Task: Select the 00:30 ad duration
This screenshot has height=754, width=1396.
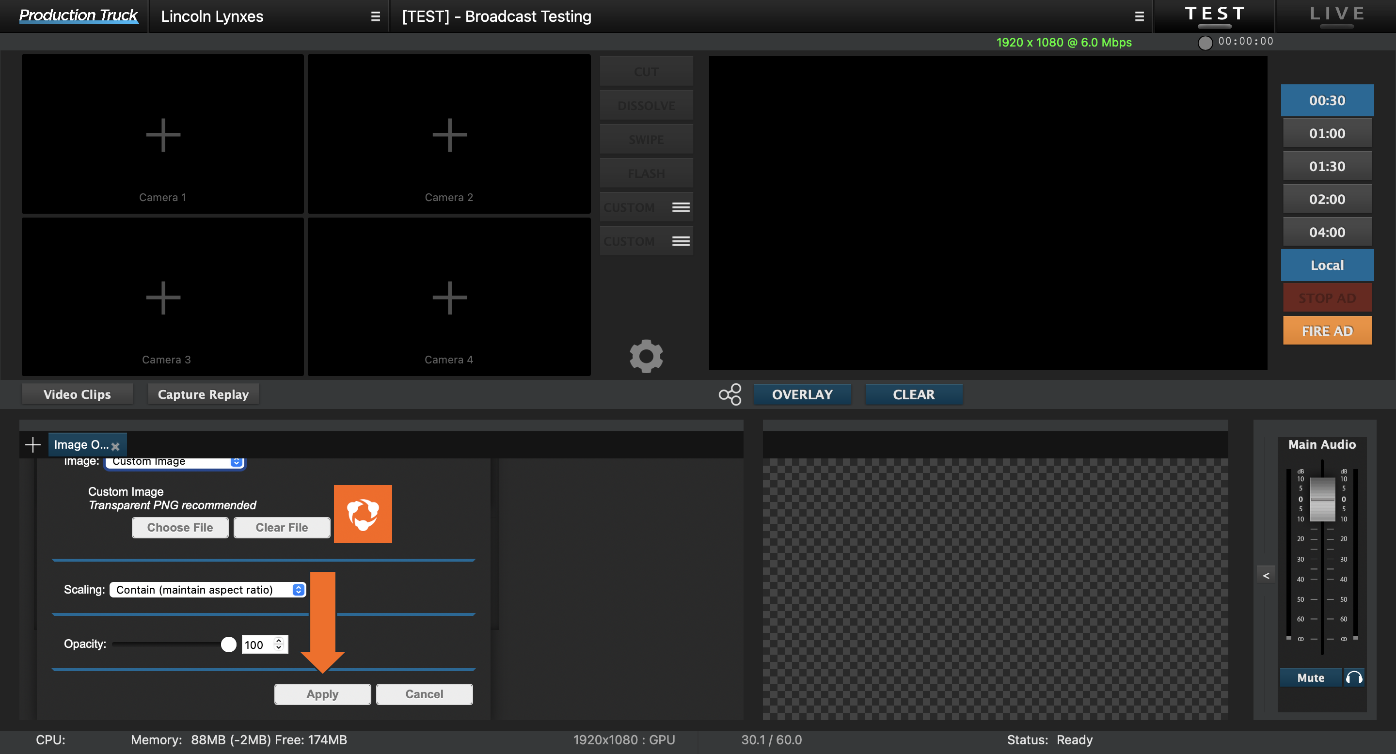Action: pyautogui.click(x=1327, y=100)
